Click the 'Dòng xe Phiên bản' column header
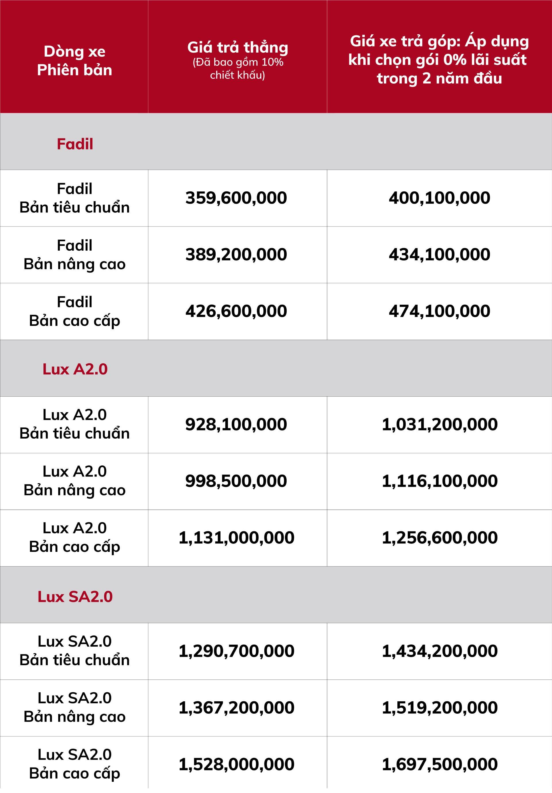This screenshot has height=793, width=552. coord(75,61)
